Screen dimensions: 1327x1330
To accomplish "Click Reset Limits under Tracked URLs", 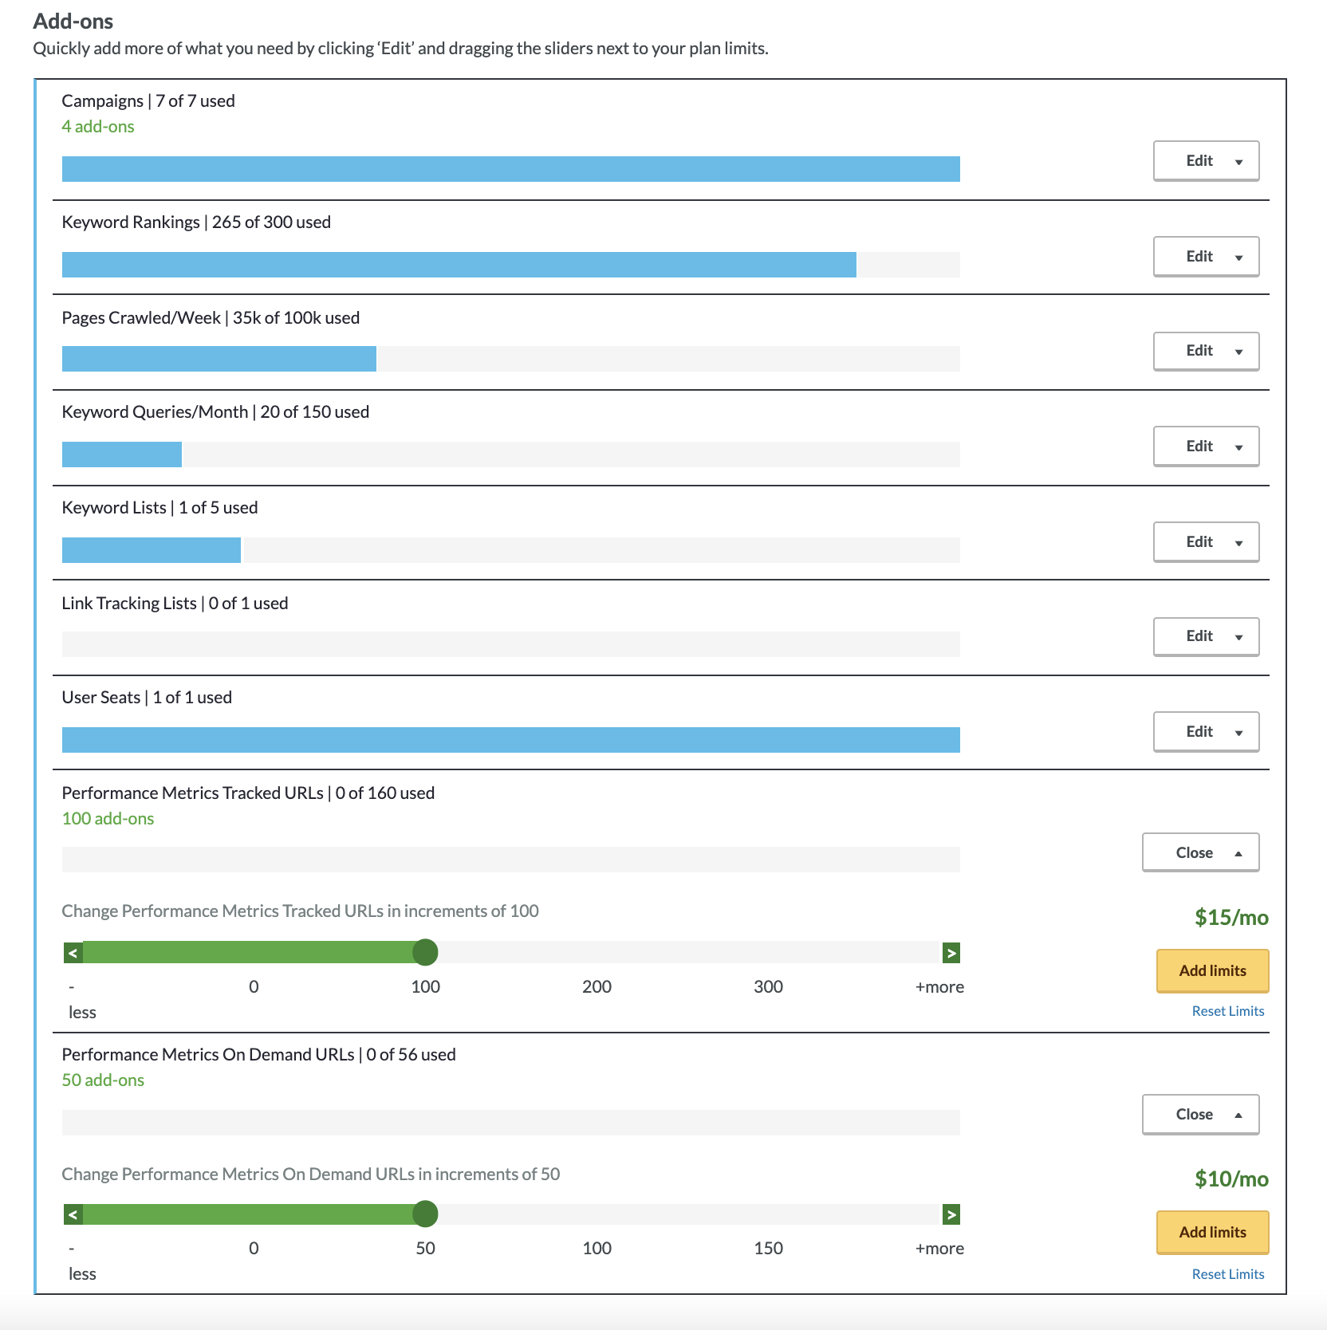I will coord(1227,1010).
